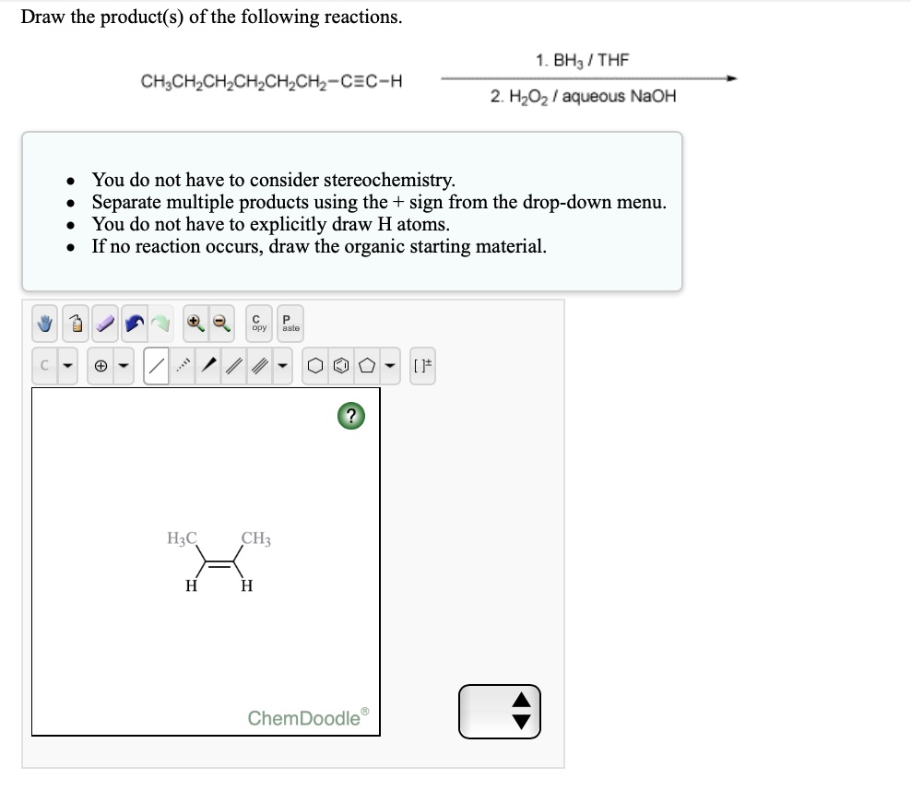
Task: Select the cyclohexane ring template
Action: pos(316,363)
